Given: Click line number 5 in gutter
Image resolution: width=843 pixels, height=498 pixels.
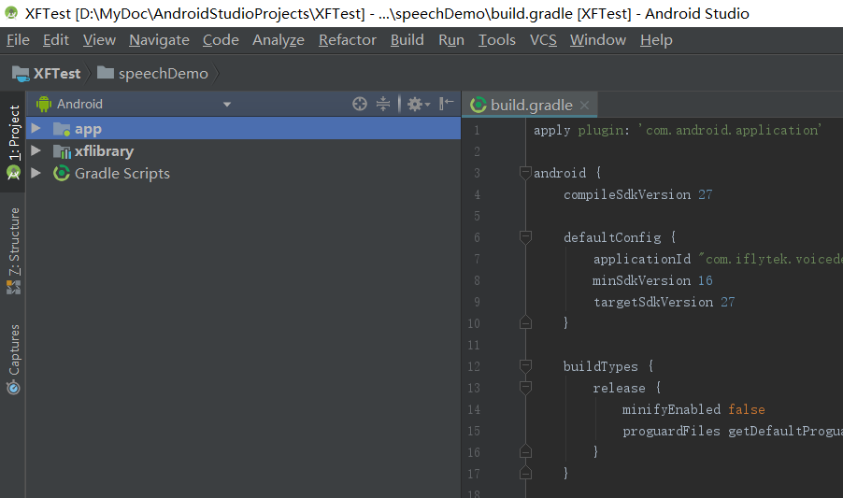Looking at the screenshot, I should pos(477,216).
